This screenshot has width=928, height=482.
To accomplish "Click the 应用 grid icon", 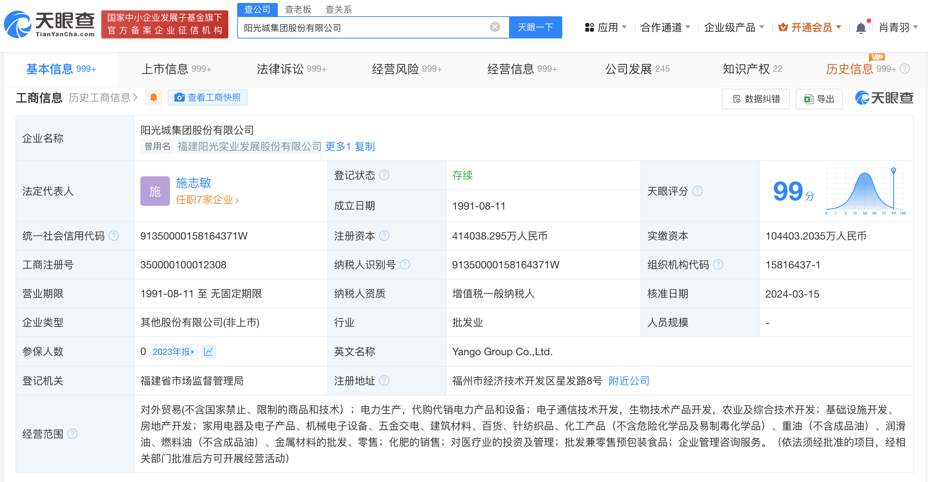I will point(590,27).
